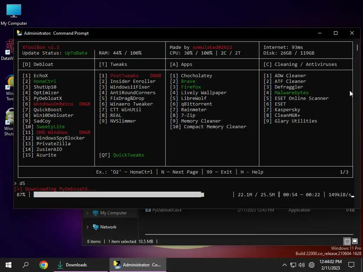The width and height of the screenshot is (363, 272).
Task: Expand Network in Explorer tree
Action: [x=88, y=227]
